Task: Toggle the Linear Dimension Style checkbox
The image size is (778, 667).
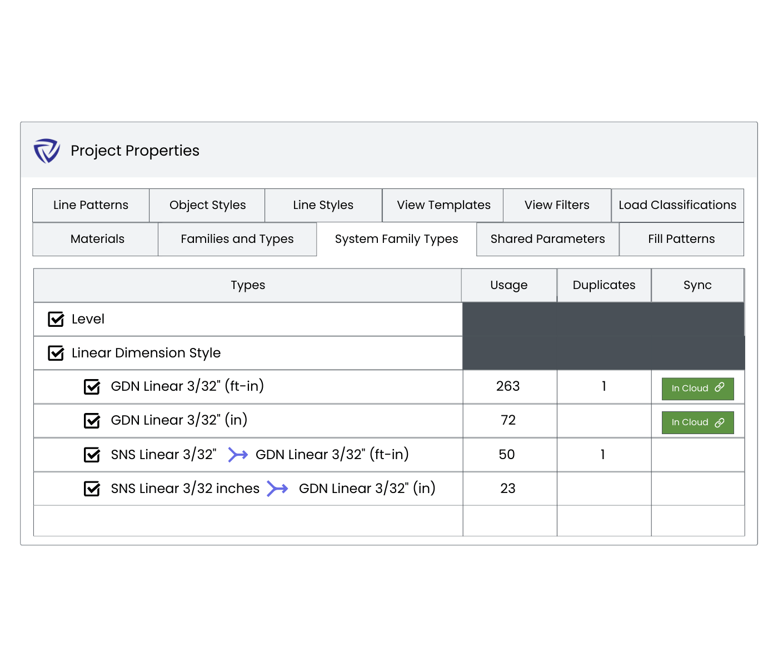Action: pos(56,353)
